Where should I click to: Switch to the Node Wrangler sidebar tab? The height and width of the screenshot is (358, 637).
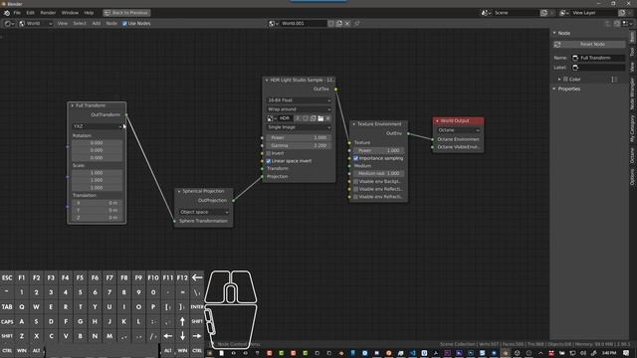click(x=633, y=94)
